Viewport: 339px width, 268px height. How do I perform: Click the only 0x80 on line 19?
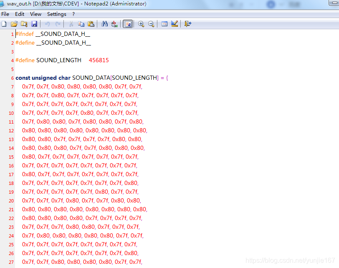coord(101,192)
